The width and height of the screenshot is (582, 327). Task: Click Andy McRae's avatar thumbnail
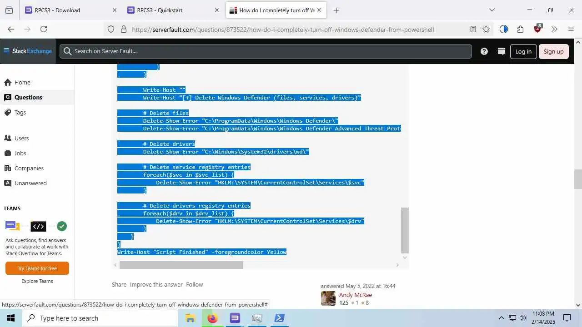(x=328, y=298)
